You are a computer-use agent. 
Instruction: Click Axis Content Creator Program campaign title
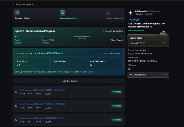(146, 25)
